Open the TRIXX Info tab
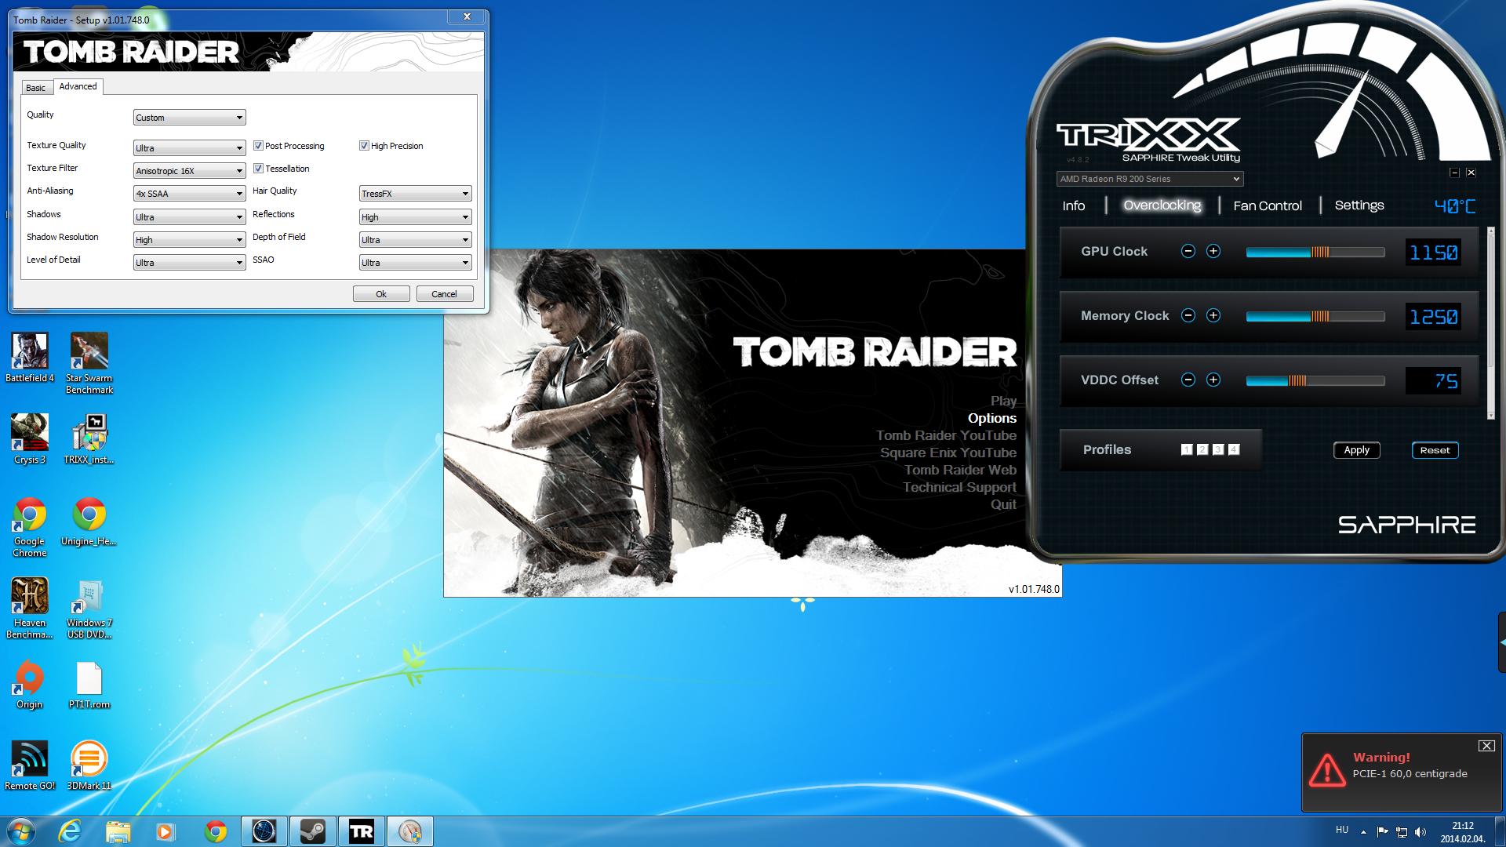 point(1074,205)
